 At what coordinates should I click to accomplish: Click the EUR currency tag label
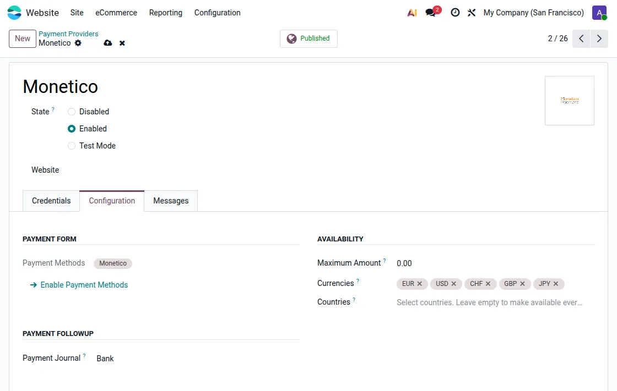(408, 284)
